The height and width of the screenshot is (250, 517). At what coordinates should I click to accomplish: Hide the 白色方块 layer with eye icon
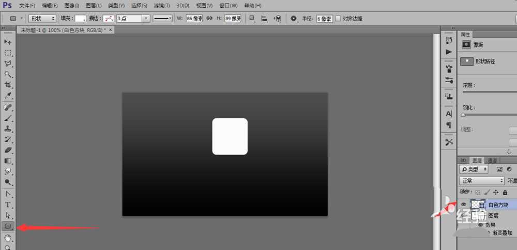463,205
